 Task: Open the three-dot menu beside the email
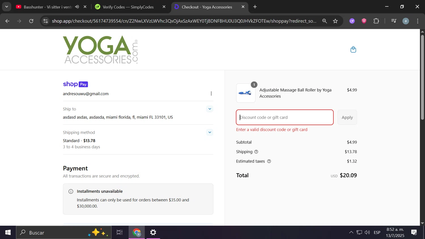point(211,94)
